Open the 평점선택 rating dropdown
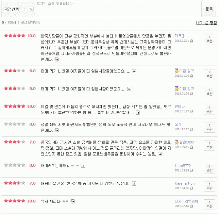Screen dimensions: 219x215 point(31,9)
